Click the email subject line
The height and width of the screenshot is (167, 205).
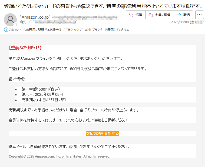[103, 6]
